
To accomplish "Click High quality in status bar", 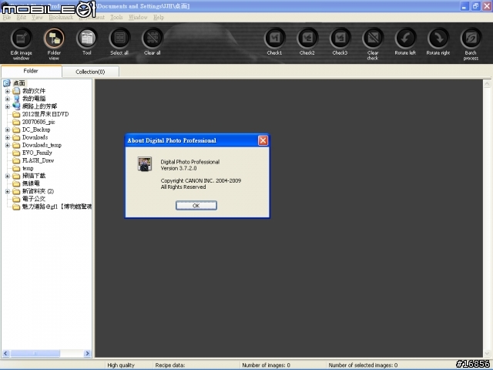I will coord(121,365).
